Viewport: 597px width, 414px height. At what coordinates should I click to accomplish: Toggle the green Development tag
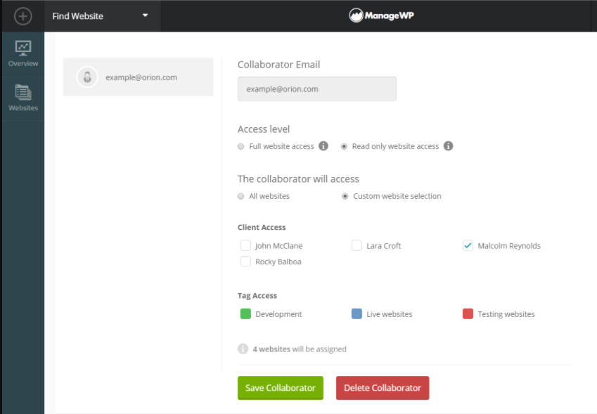[x=245, y=314]
